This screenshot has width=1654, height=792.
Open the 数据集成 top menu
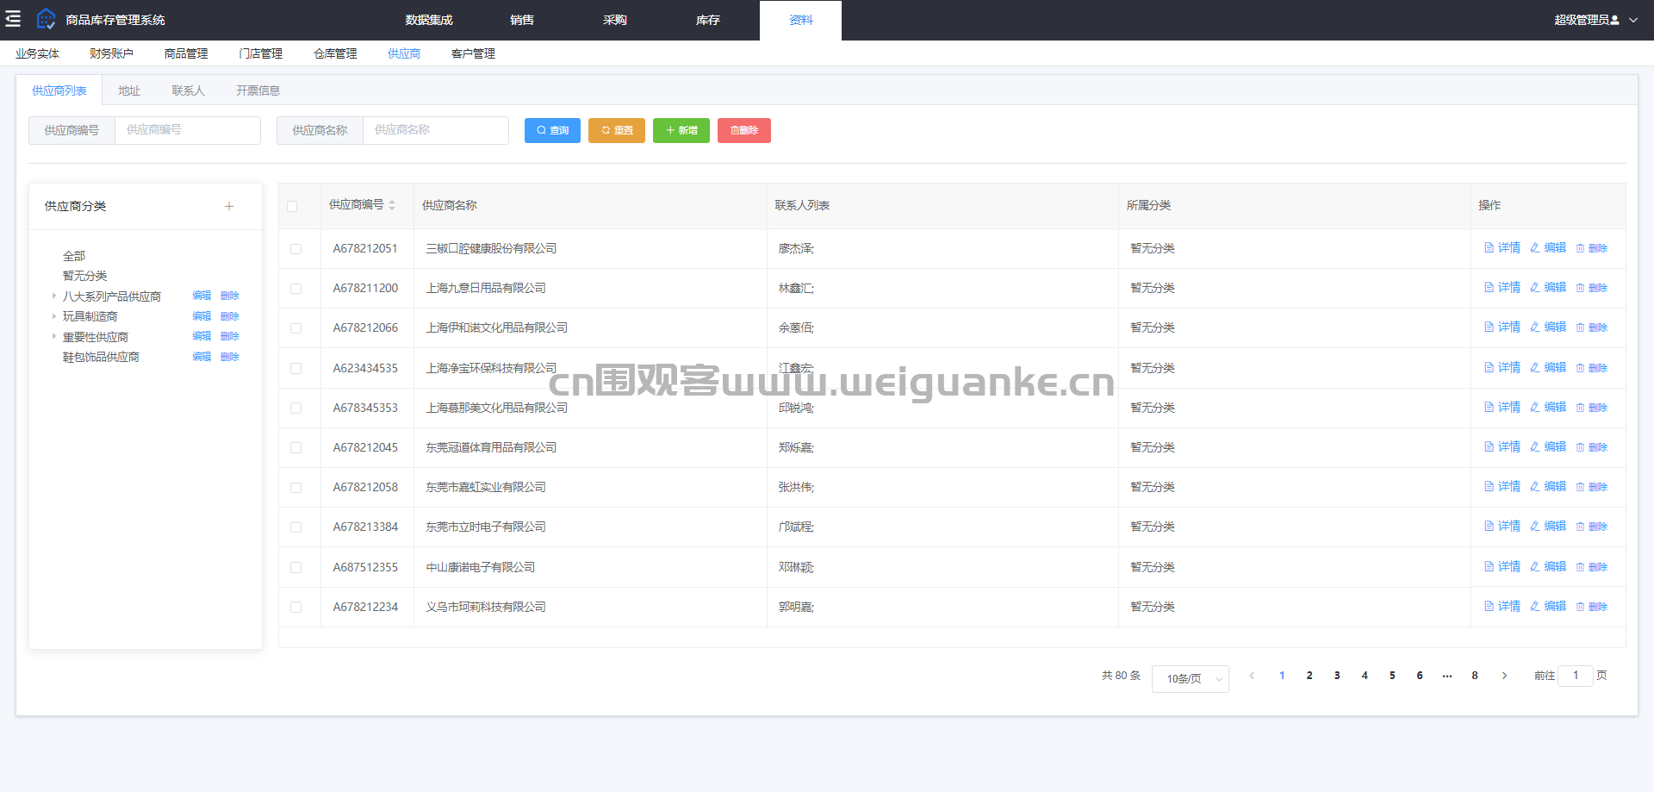(429, 20)
